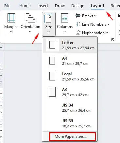Click the 21,59 cm x 27,94 cm text
Screen dimensions: 120x143
pyautogui.click(x=78, y=48)
